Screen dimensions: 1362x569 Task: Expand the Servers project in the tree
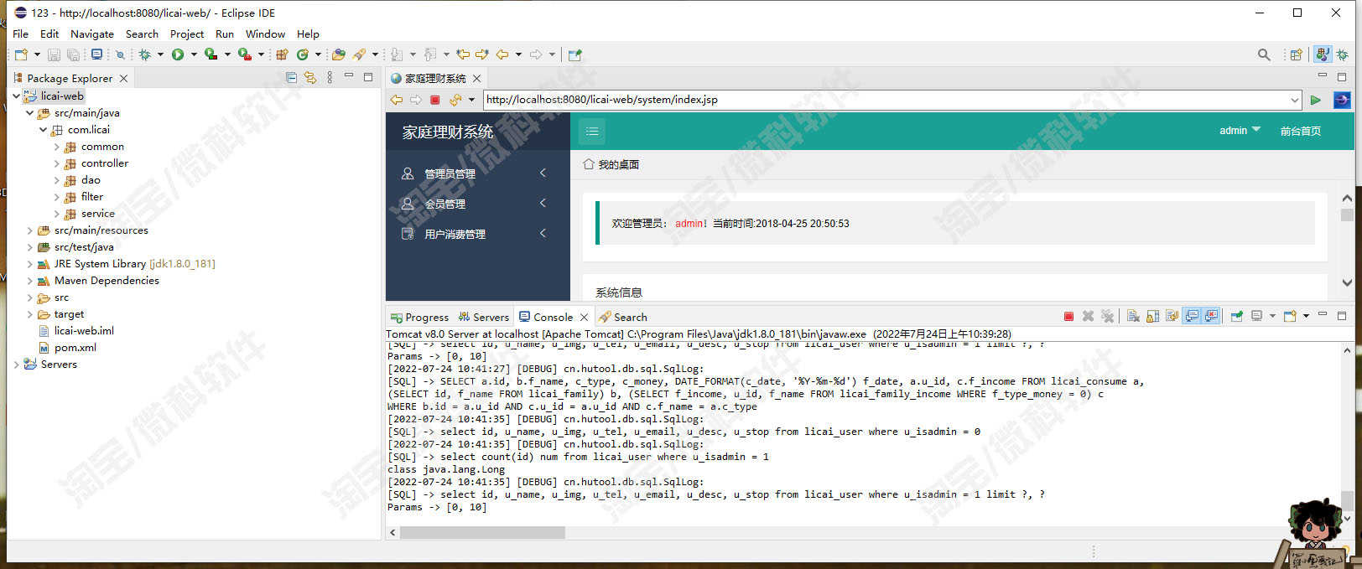point(16,365)
